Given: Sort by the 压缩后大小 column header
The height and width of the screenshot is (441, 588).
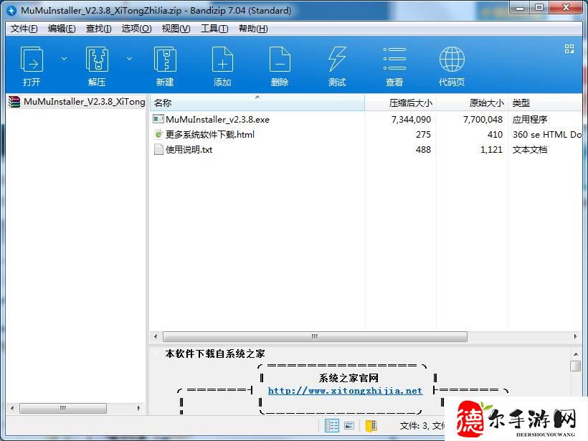Looking at the screenshot, I should tap(400, 103).
